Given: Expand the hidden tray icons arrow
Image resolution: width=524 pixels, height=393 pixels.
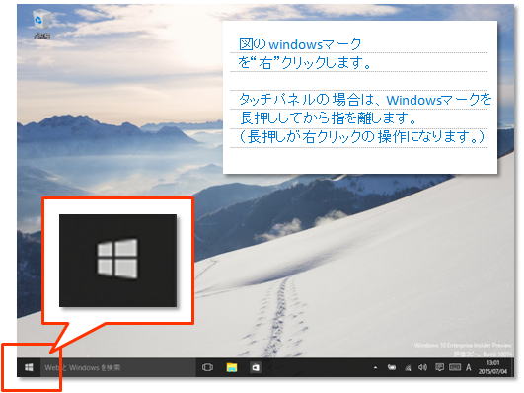Looking at the screenshot, I should tap(375, 368).
